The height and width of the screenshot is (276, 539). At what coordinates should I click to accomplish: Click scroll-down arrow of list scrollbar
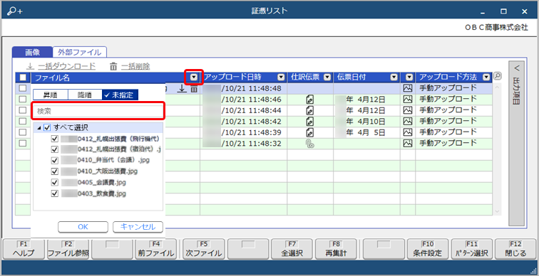(497, 211)
